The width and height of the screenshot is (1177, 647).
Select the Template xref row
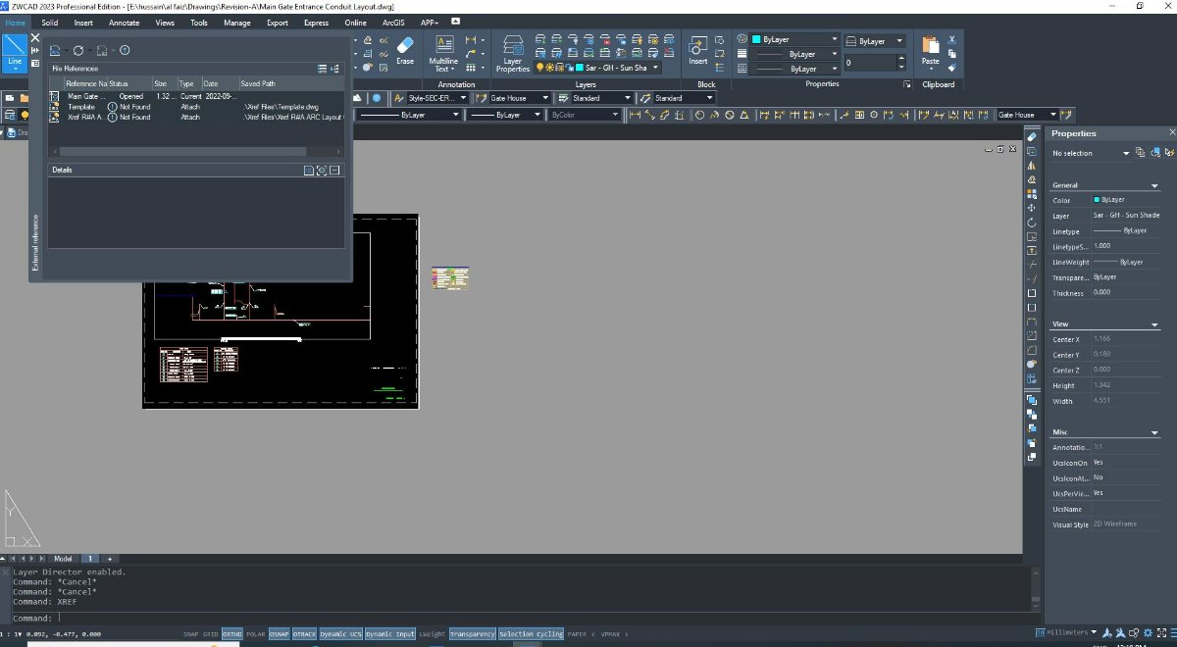(80, 107)
